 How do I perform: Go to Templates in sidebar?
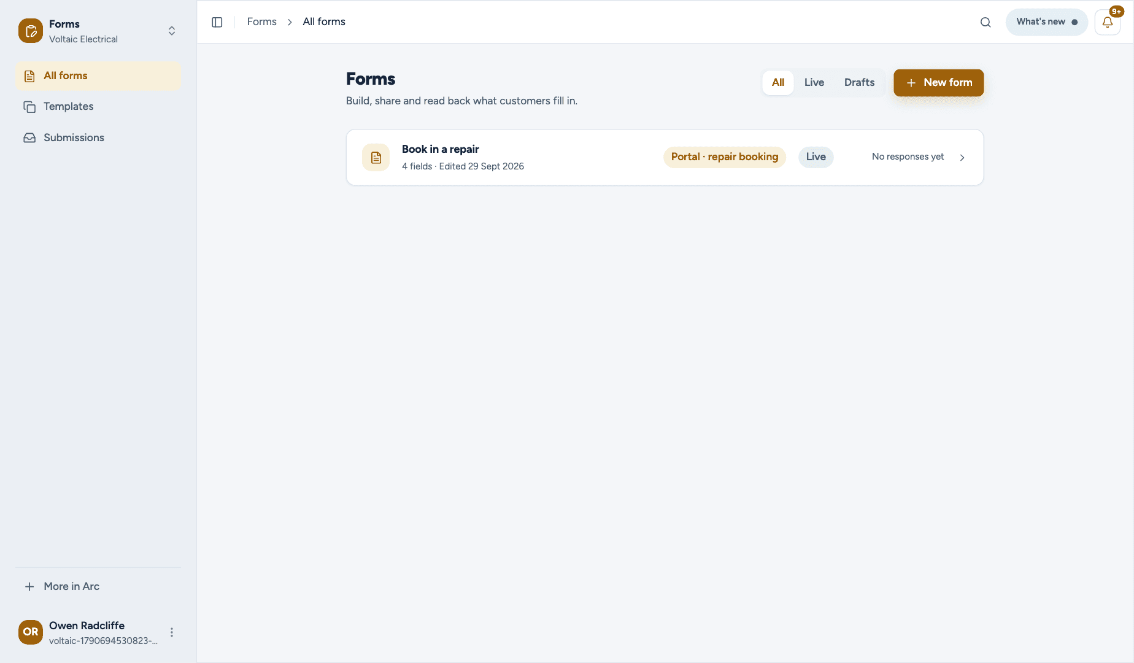pyautogui.click(x=98, y=107)
